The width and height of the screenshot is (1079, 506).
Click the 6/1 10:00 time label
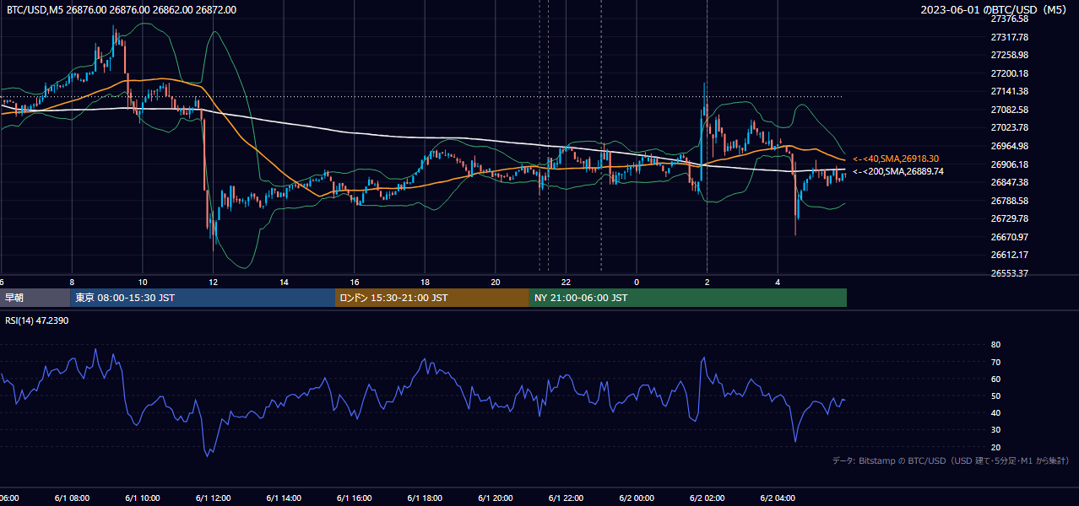(x=142, y=498)
